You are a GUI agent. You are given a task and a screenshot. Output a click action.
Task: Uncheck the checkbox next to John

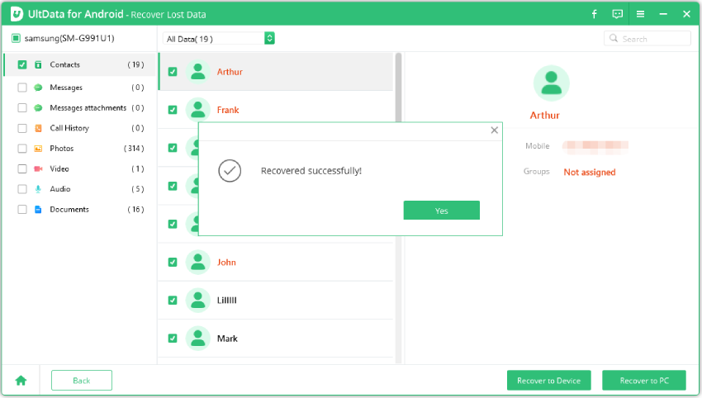click(x=173, y=263)
